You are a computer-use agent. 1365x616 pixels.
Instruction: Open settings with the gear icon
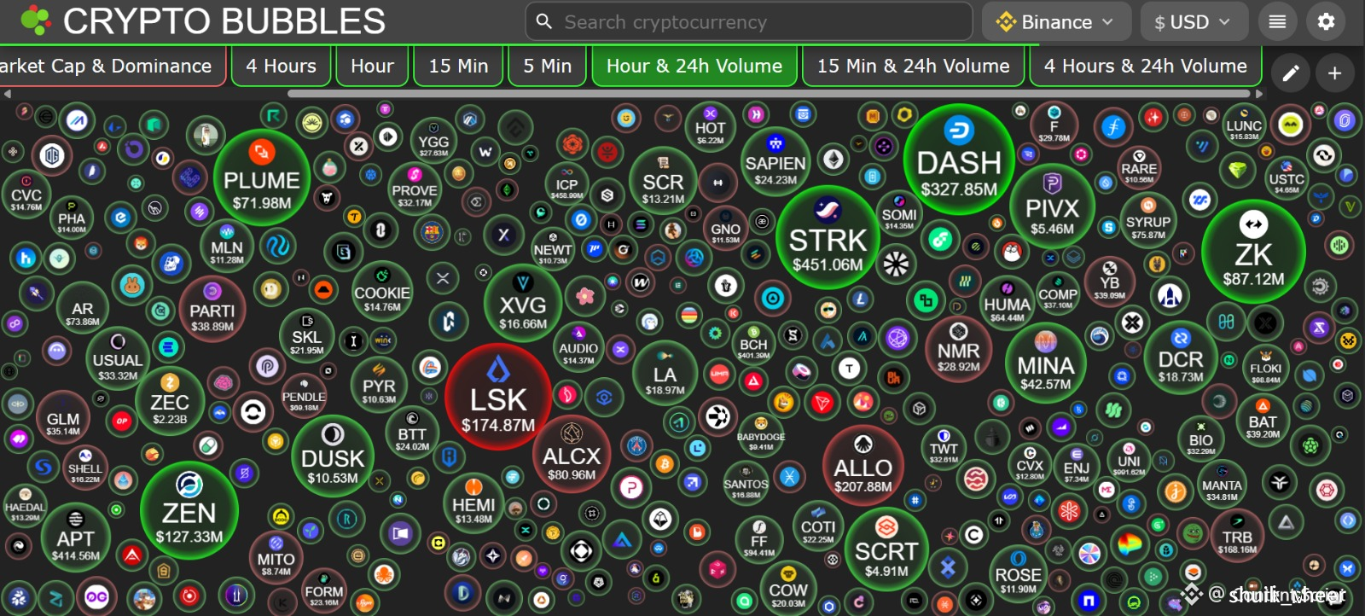click(x=1326, y=21)
